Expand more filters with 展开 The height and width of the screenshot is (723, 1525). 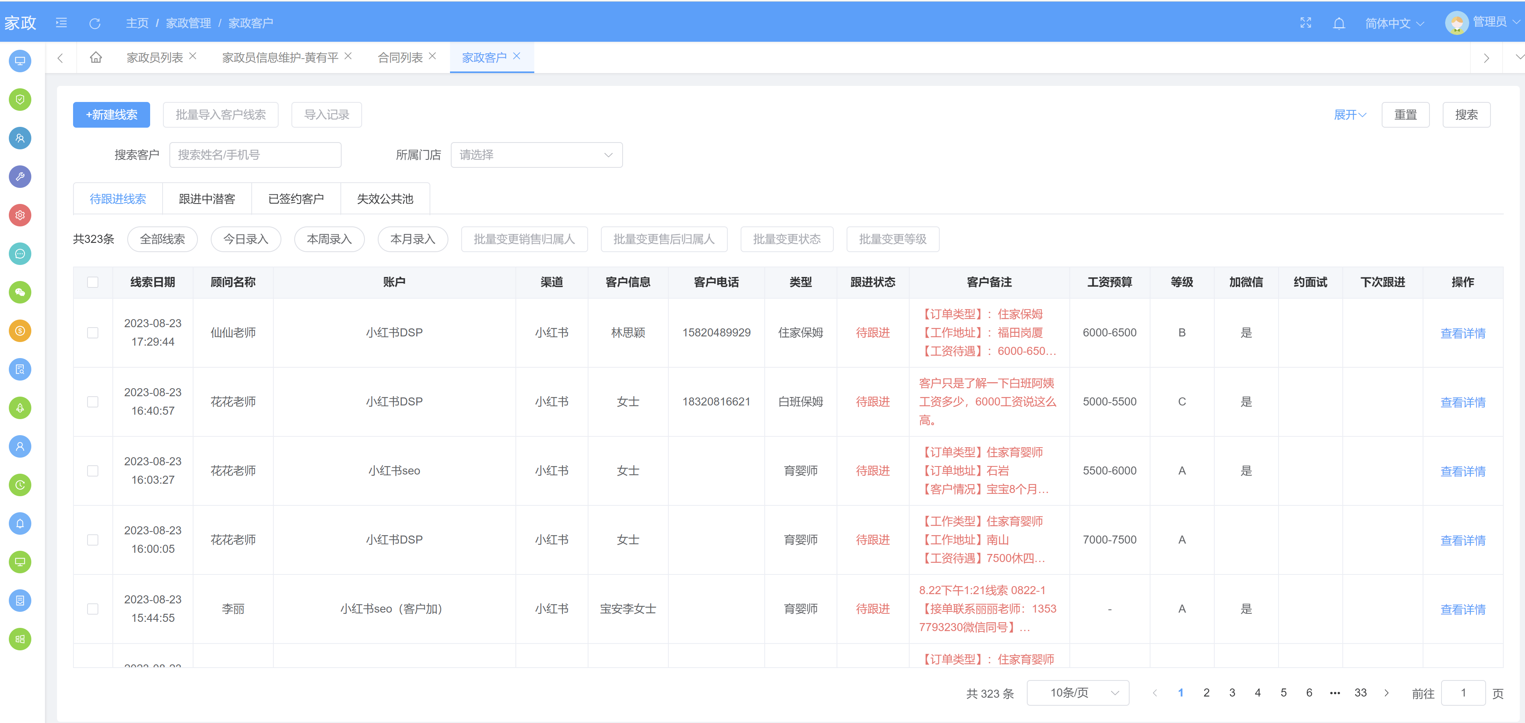[1350, 115]
